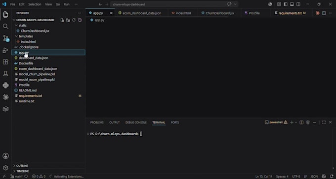Image resolution: width=336 pixels, height=179 pixels.
Task: Refresh the explorer file tree
Action: click(74, 20)
